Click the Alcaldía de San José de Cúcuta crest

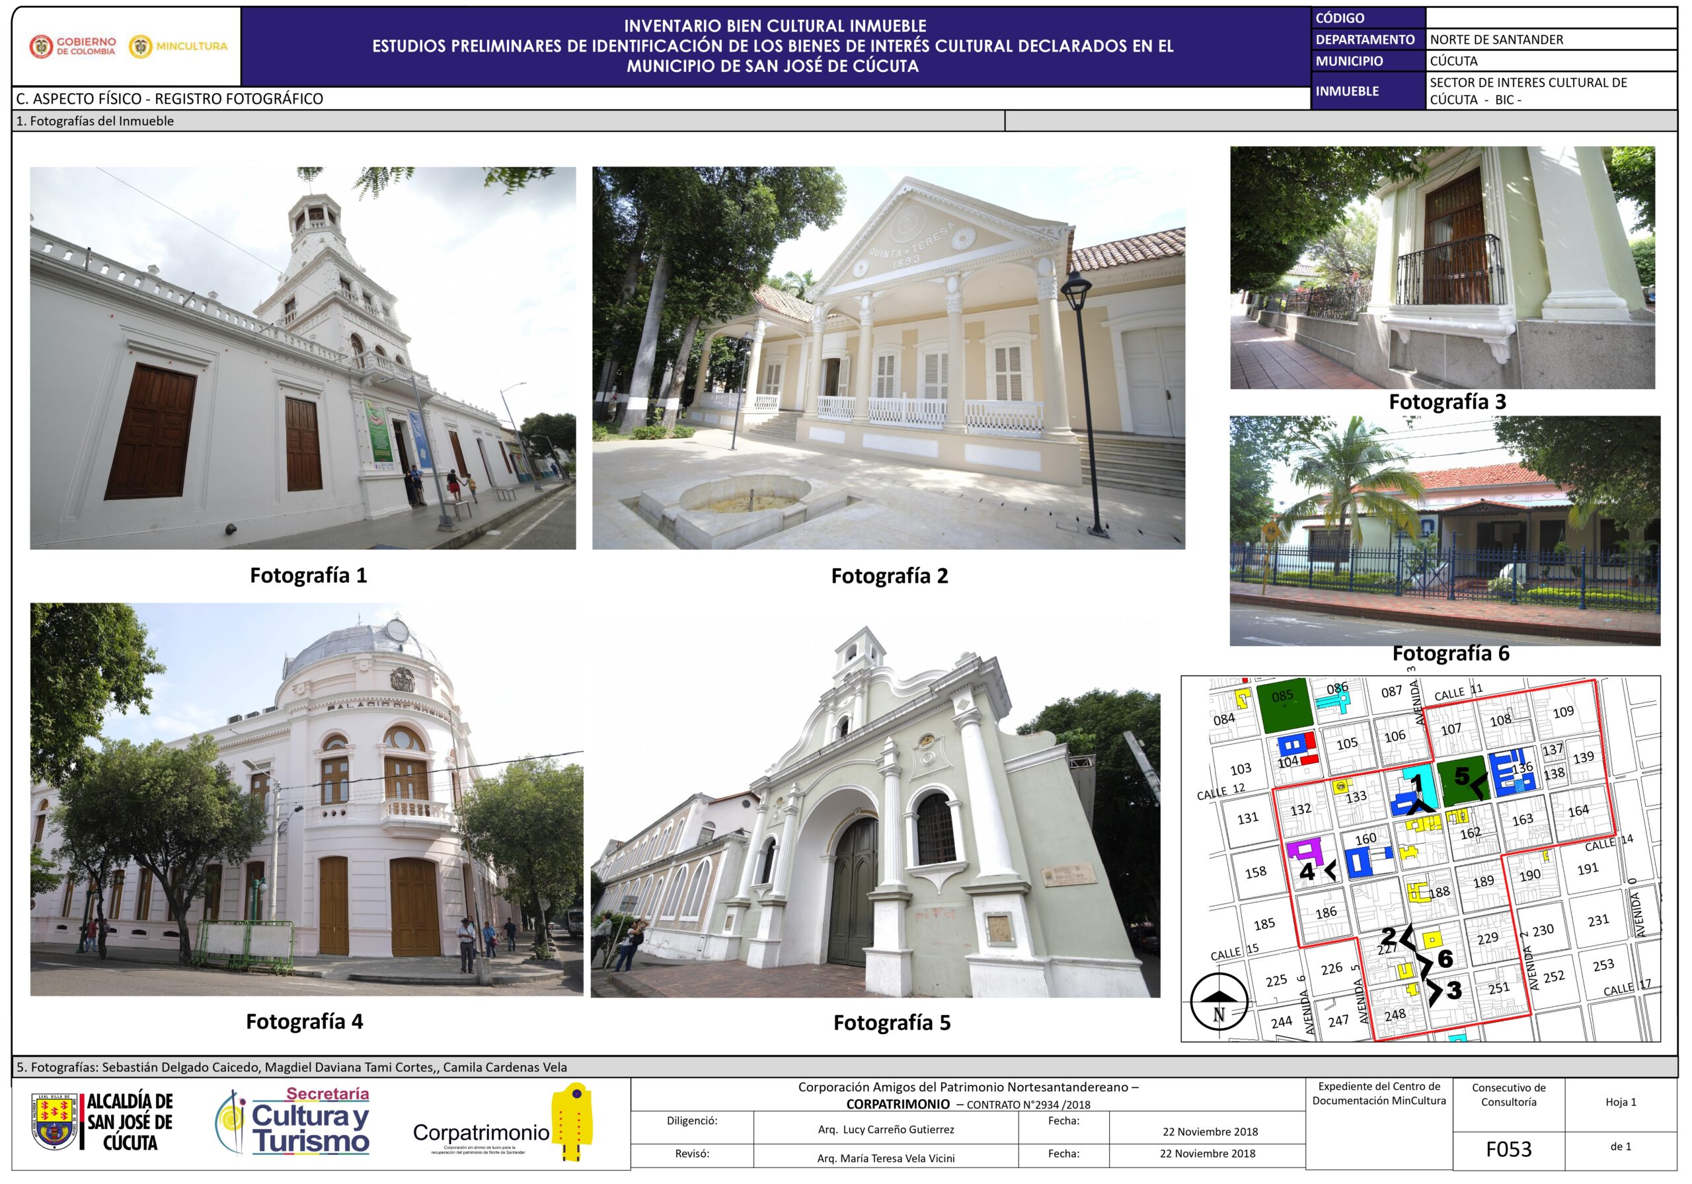55,1121
